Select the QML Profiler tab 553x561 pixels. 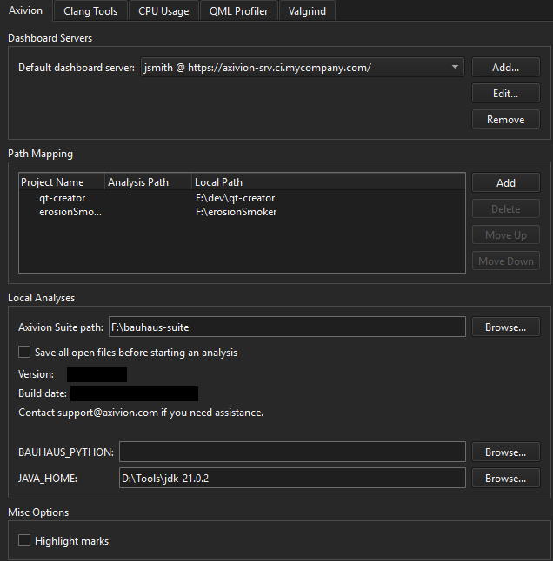(x=237, y=10)
